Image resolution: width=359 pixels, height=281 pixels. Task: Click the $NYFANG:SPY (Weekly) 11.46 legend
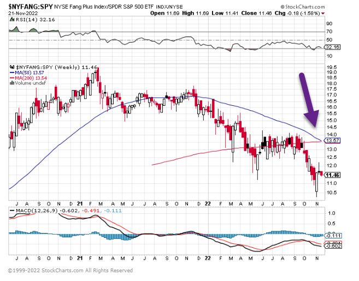[x=56, y=67]
